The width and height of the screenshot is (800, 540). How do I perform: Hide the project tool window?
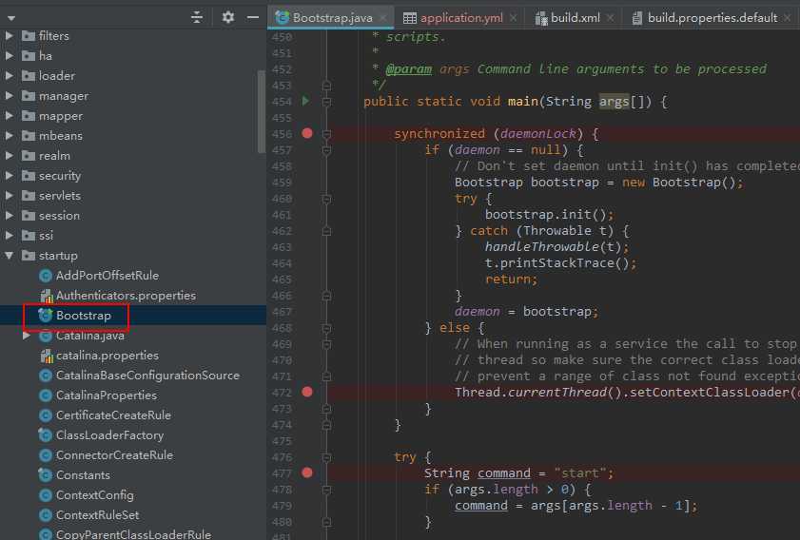coord(253,17)
